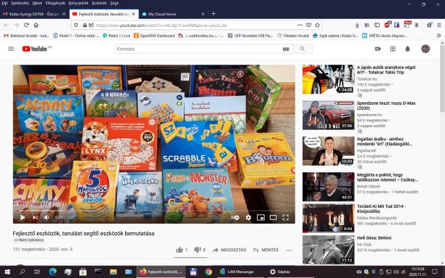Mute the video with speaker icon
The height and width of the screenshot is (278, 445).
point(47,218)
